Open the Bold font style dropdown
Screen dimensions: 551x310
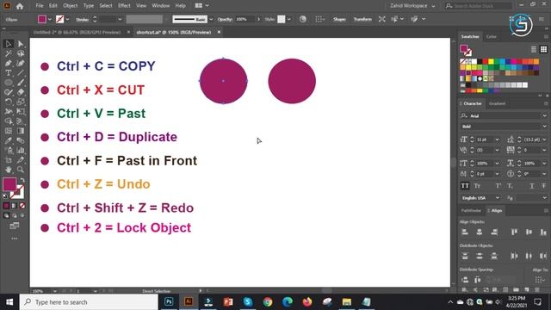click(544, 127)
